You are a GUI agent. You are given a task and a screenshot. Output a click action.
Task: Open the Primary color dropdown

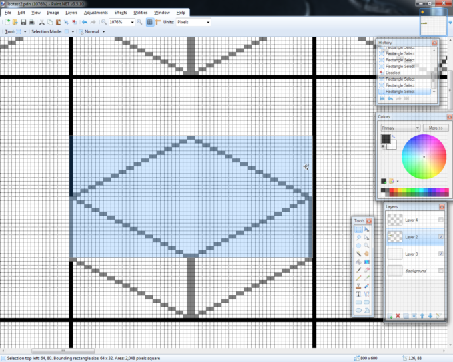400,128
